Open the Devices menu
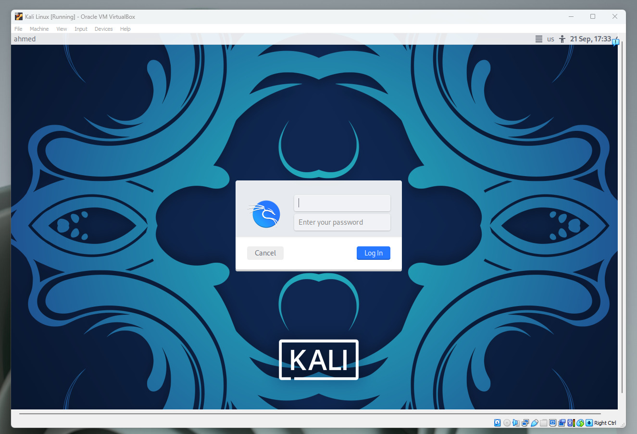This screenshot has height=434, width=637. click(x=103, y=29)
